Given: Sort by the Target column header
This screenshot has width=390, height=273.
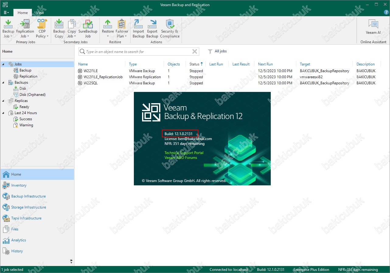Looking at the screenshot, I should click(305, 64).
